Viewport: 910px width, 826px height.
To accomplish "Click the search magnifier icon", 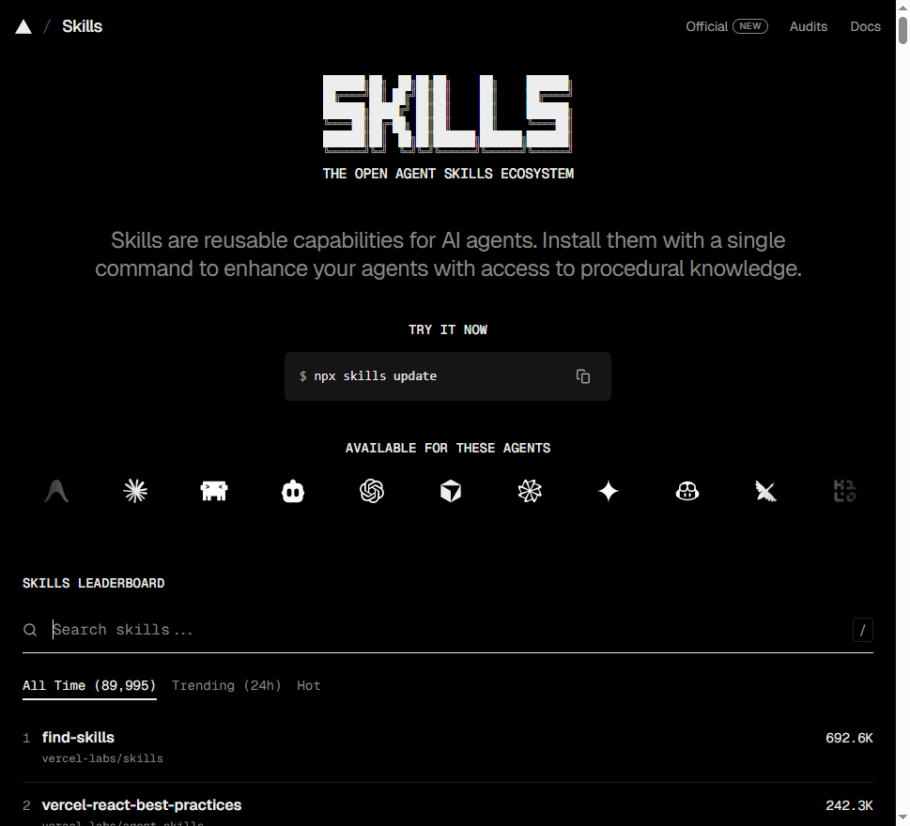I will [x=29, y=629].
